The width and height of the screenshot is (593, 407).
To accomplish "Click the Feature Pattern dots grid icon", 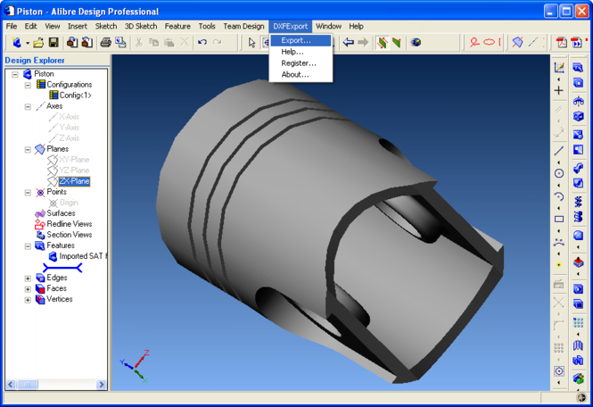I will pos(578,322).
